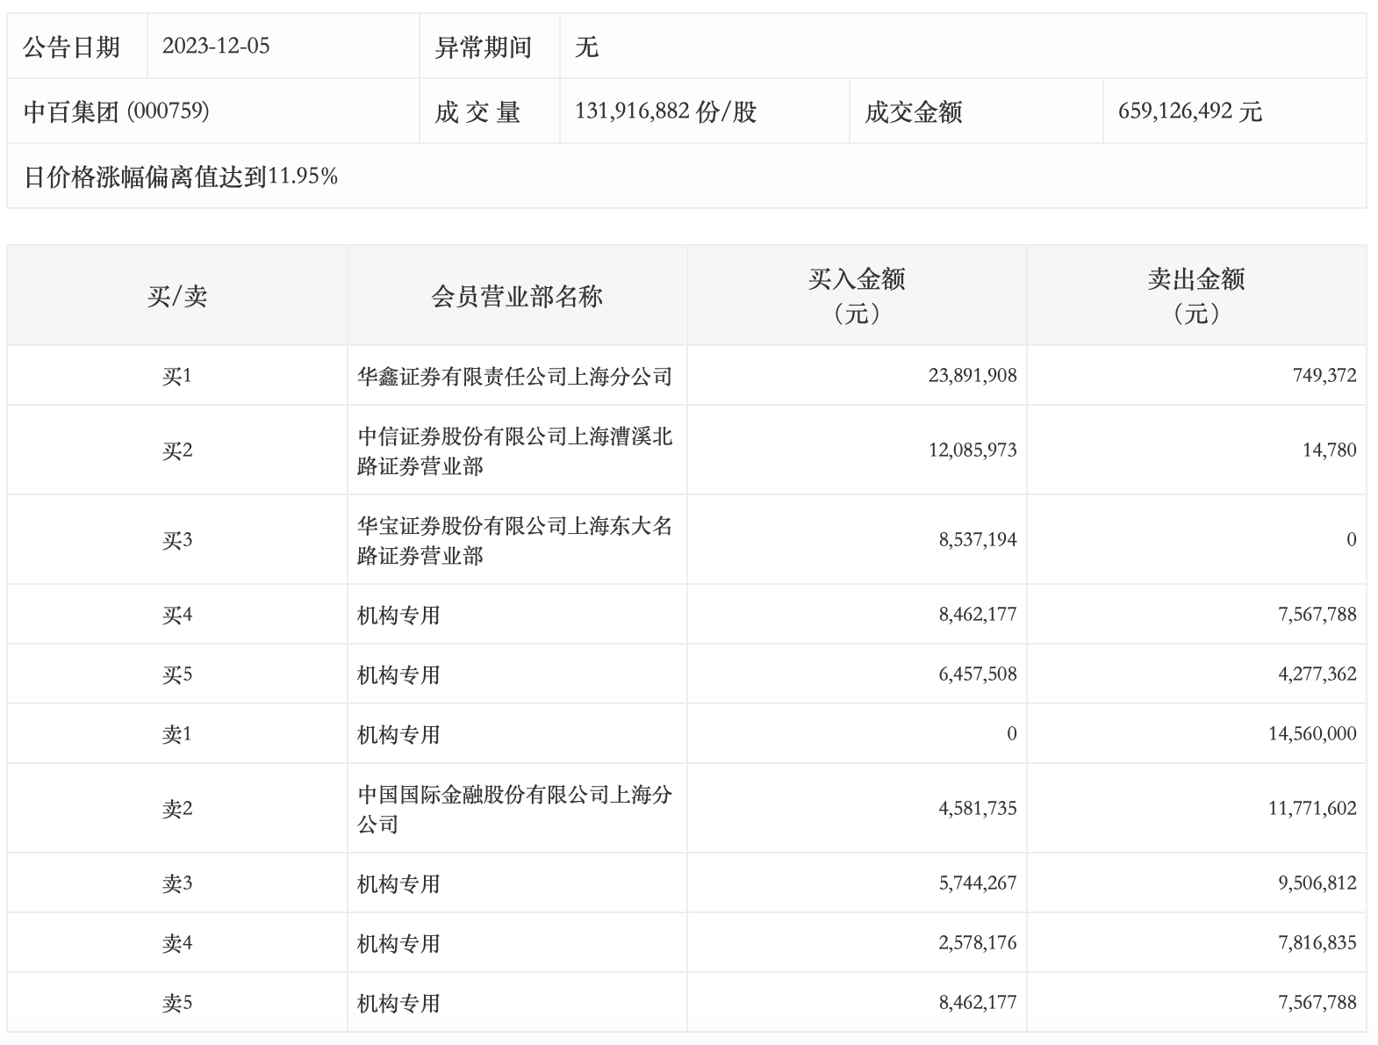The image size is (1378, 1045).
Task: Click 中国国际金融股份有限公司上海分公司
Action: point(515,809)
